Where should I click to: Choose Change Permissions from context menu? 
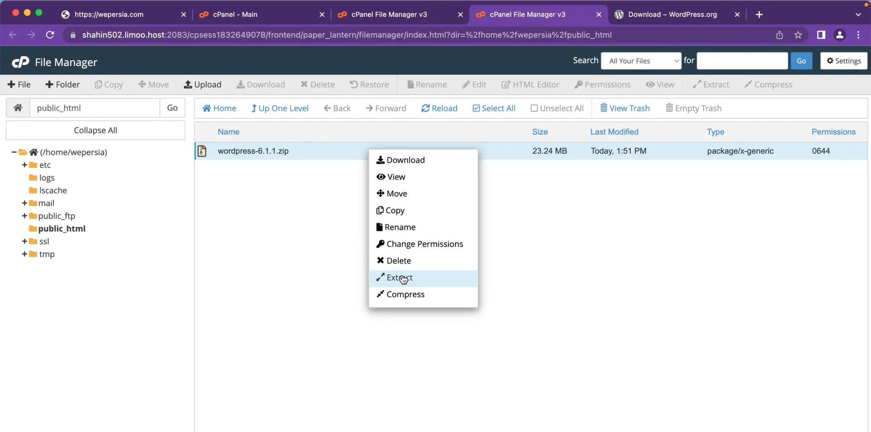[x=423, y=244]
